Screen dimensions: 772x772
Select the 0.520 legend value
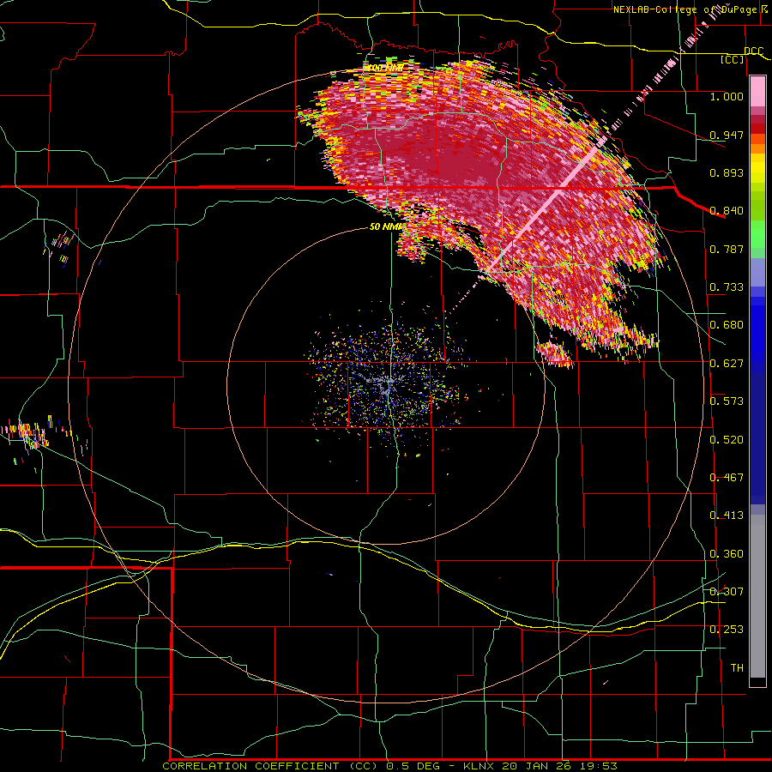point(727,440)
